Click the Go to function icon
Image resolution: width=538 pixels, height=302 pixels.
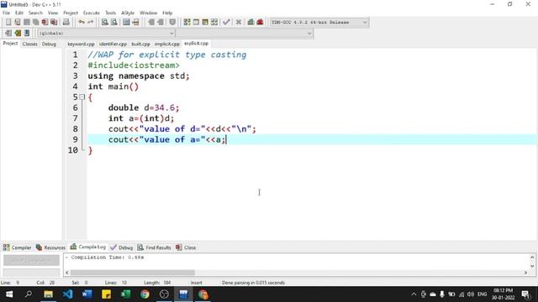(126, 23)
